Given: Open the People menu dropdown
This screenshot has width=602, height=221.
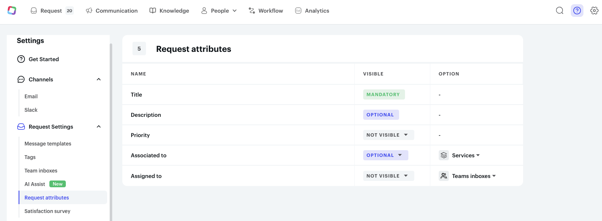Looking at the screenshot, I should (x=219, y=11).
